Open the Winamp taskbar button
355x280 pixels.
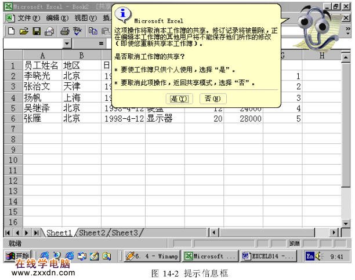click(x=152, y=256)
